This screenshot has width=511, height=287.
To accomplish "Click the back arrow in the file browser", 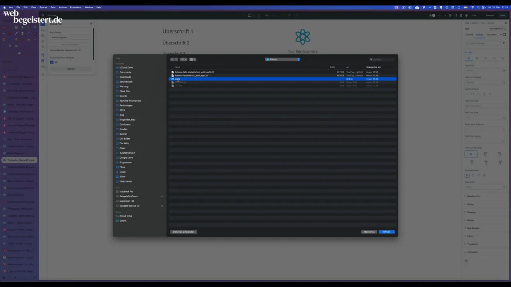I will click(172, 59).
